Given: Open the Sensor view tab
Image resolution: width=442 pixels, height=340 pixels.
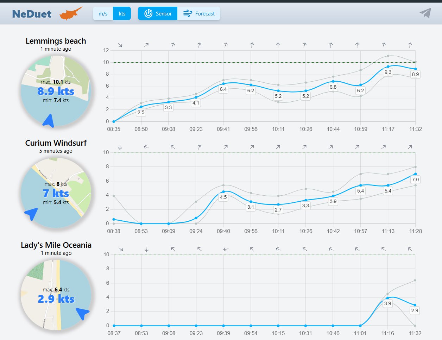Looking at the screenshot, I should point(158,14).
